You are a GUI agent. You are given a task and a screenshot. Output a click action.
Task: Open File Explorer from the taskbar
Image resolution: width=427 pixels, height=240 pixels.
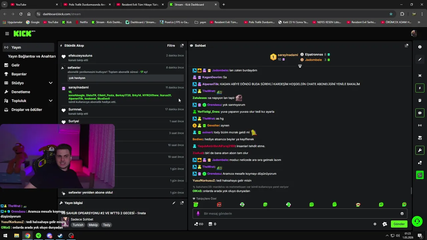(16, 236)
